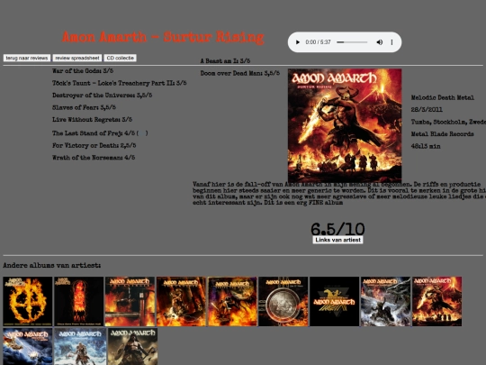
Task: Click the release date '28/3/2011'
Action: point(427,110)
